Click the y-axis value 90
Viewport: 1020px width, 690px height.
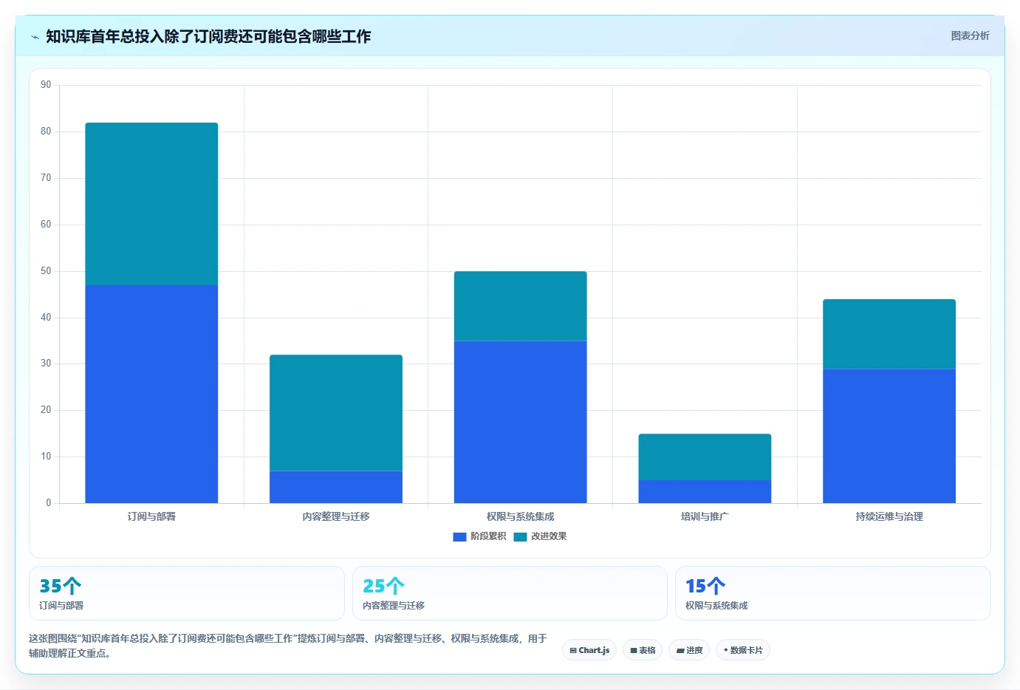pos(46,85)
